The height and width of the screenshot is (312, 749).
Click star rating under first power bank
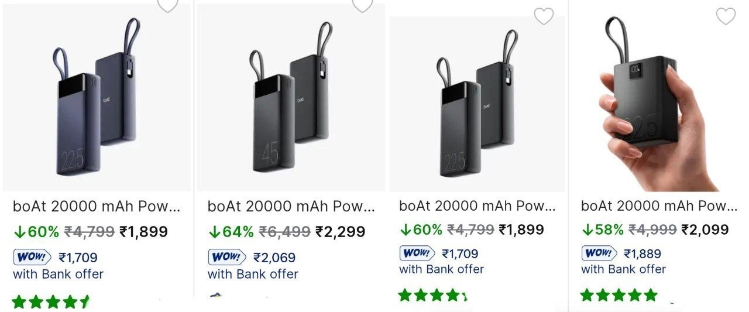[x=51, y=301]
